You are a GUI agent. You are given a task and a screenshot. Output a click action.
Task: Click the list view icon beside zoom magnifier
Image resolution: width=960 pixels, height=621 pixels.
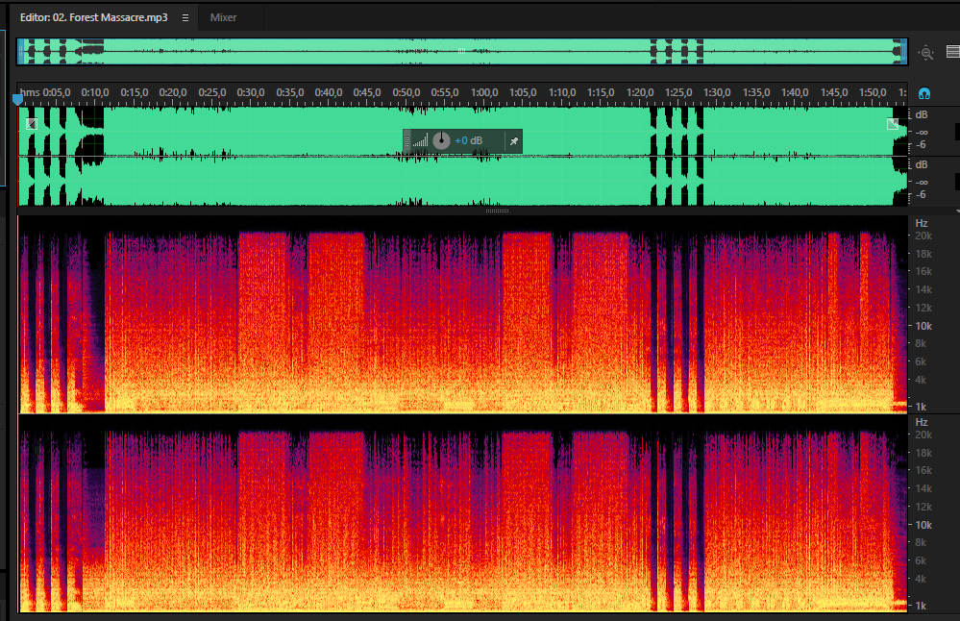(x=953, y=52)
